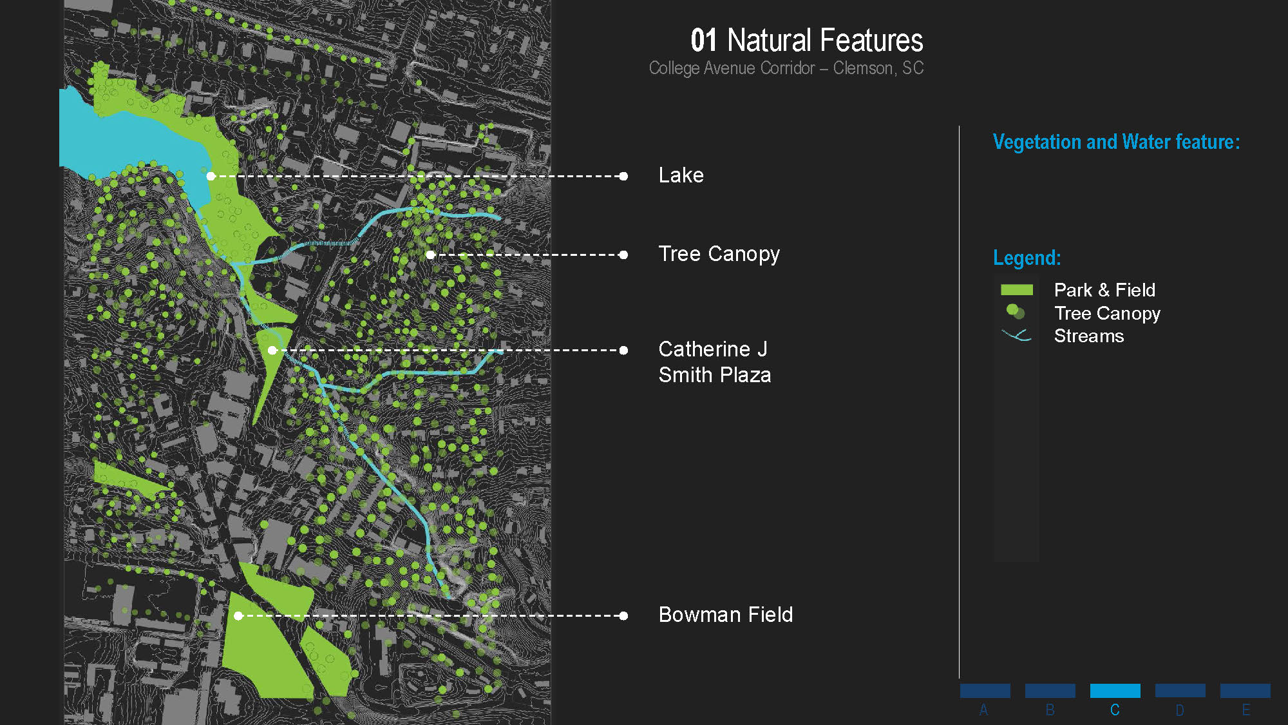Click the 'Streams' legend label

(1089, 336)
